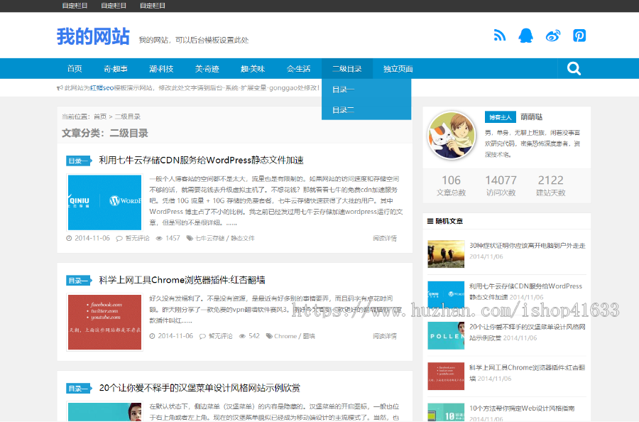Open the 七牛云存储 tag link
The image size is (639, 422).
point(210,238)
